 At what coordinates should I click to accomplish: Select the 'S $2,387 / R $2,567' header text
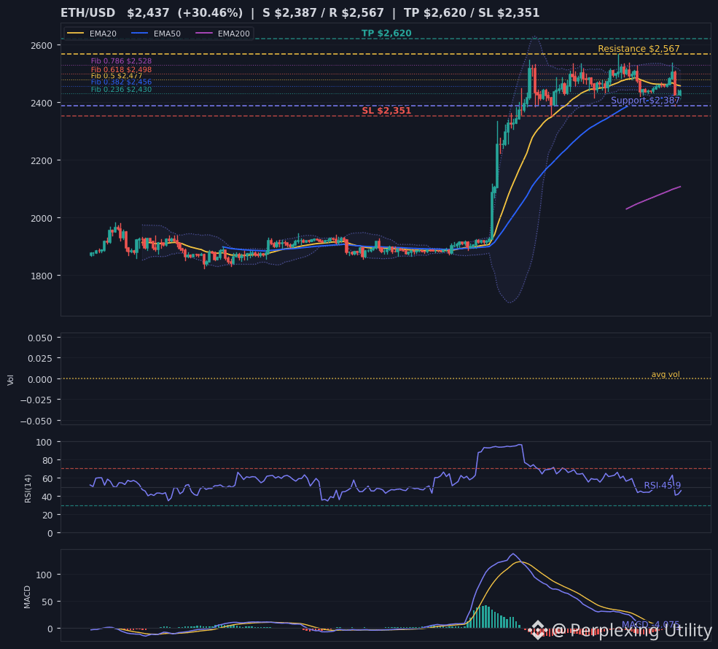click(323, 13)
